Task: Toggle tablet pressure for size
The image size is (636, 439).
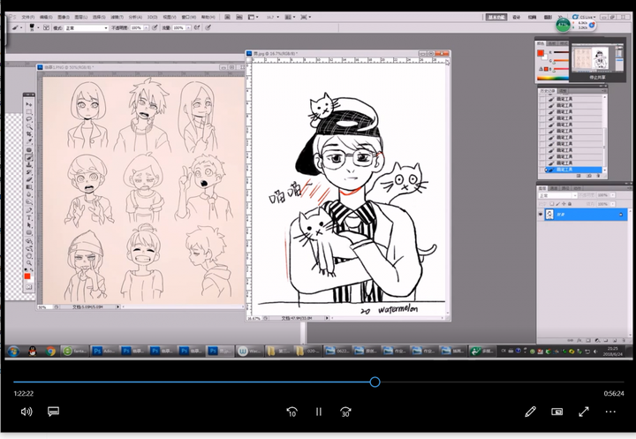Action: [x=208, y=28]
